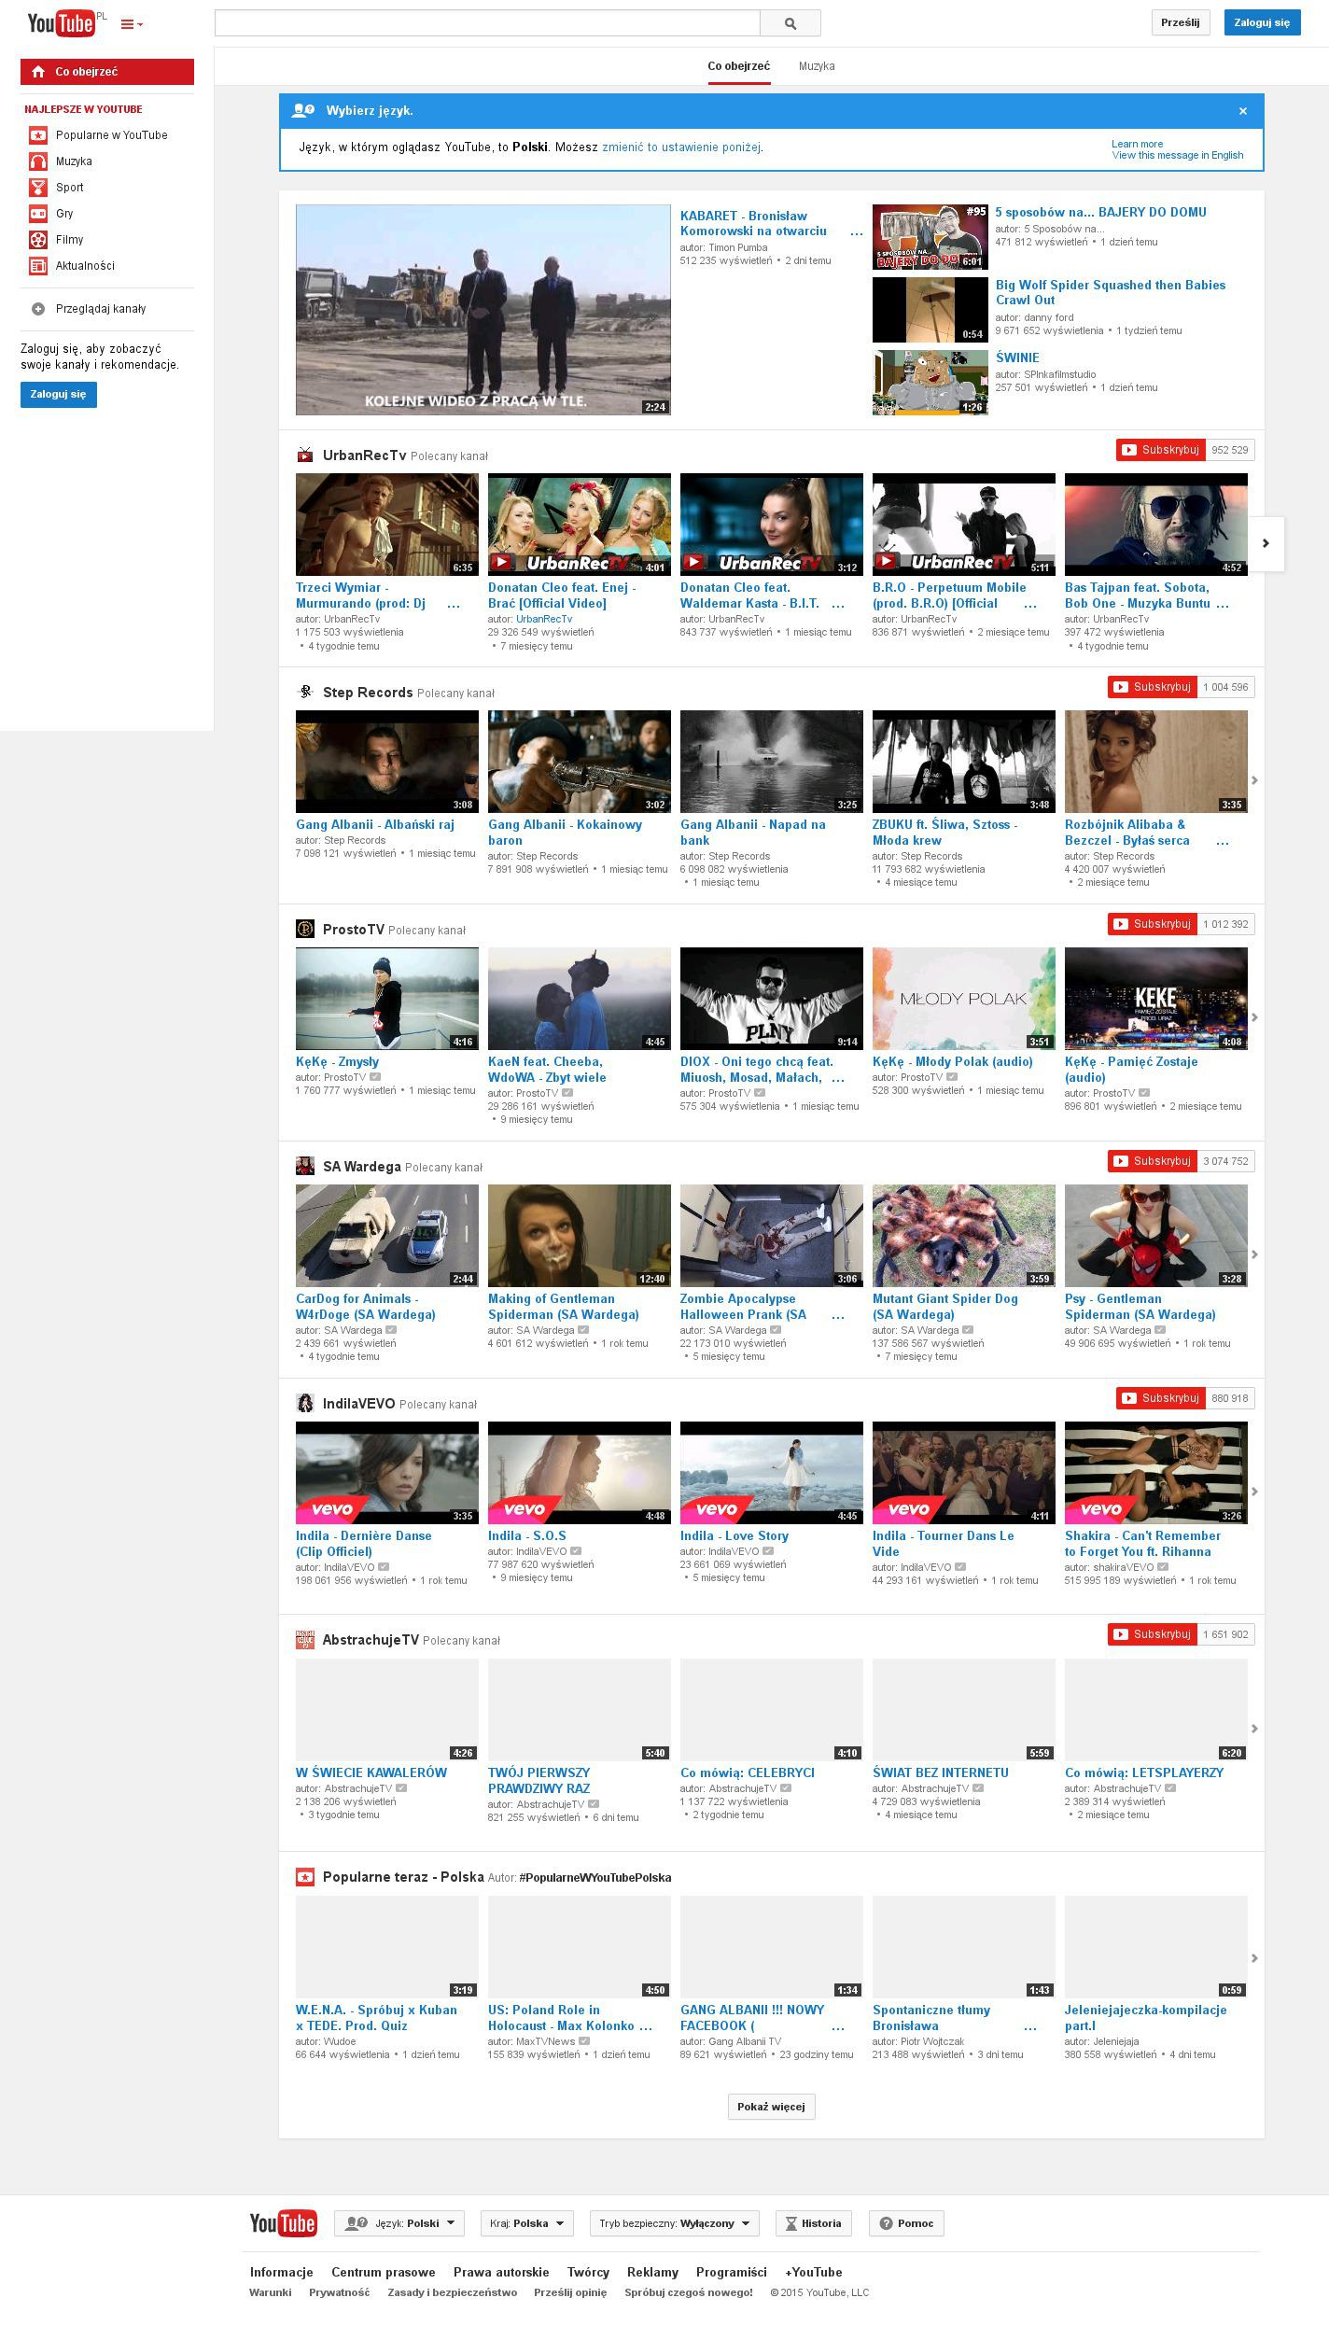Click the SA Wardega channel avatar

pyautogui.click(x=305, y=1167)
